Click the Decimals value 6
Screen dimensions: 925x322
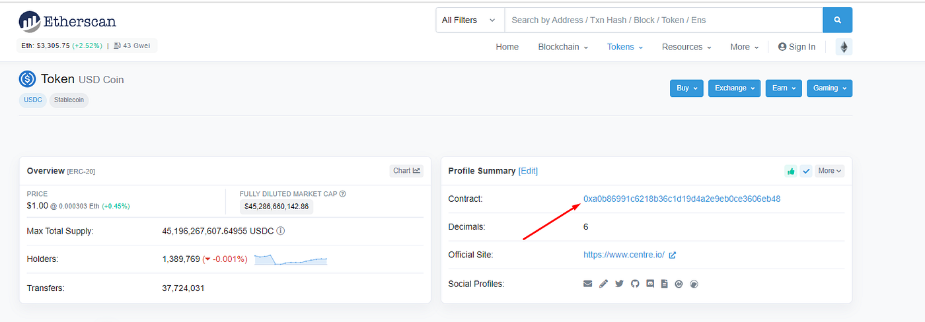(586, 227)
